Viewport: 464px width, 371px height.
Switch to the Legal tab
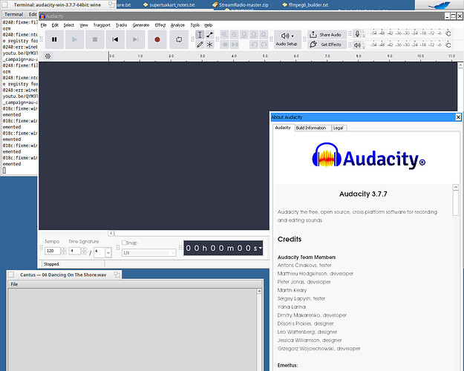coord(338,128)
